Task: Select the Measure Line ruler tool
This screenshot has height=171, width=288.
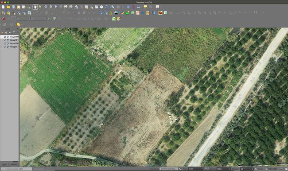Action: tap(139, 7)
